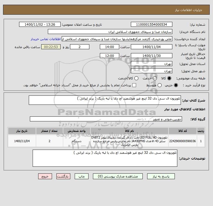Click the request creator field علی پورحیدری

pos(117,39)
